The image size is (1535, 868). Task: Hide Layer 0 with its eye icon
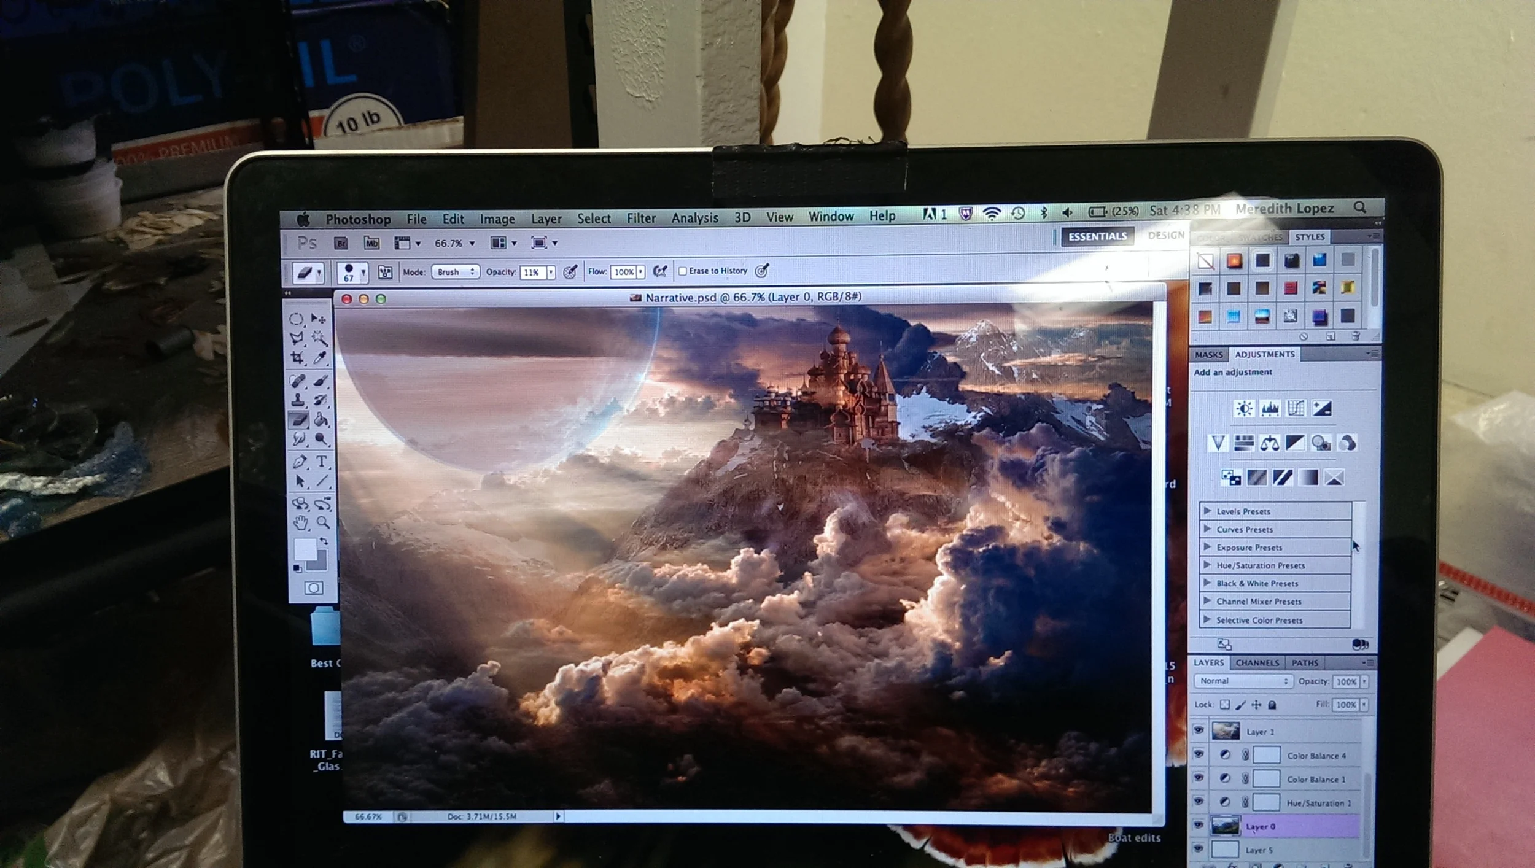(x=1198, y=826)
